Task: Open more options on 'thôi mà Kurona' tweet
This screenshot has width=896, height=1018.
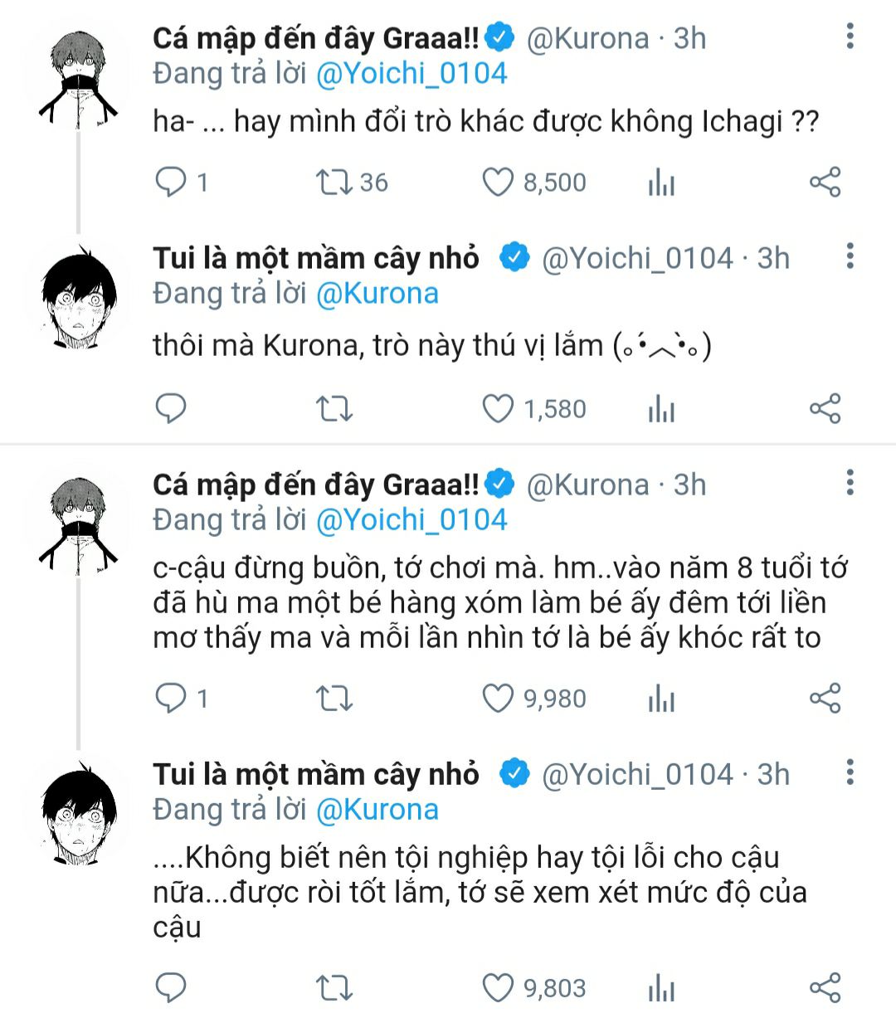Action: (x=850, y=257)
